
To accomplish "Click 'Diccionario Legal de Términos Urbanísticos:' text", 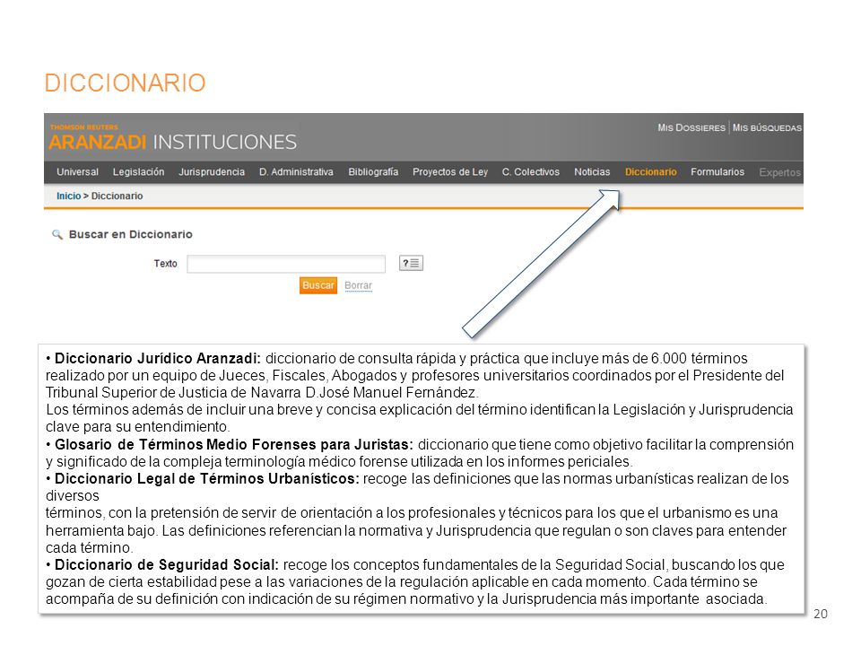I will (207, 478).
